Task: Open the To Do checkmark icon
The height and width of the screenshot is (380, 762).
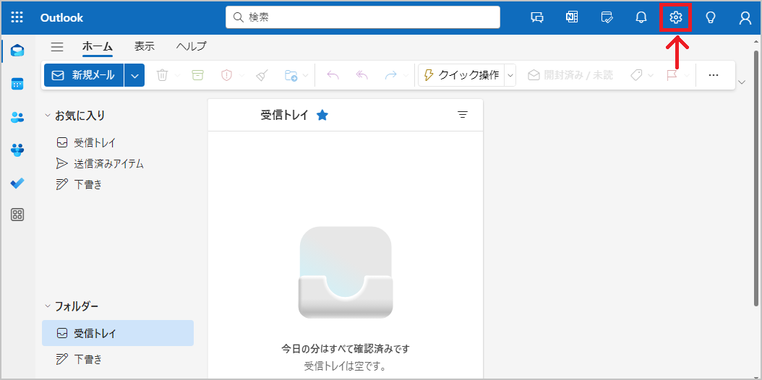Action: [17, 183]
